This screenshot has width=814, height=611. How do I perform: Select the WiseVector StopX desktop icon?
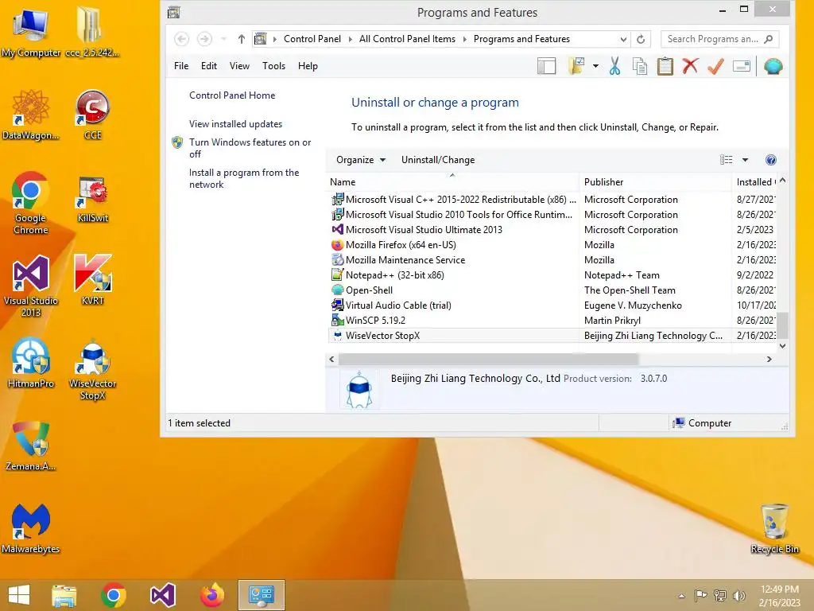tap(92, 369)
